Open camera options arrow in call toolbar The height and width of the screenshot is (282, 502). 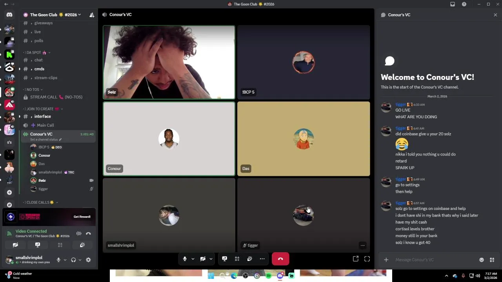click(x=211, y=259)
